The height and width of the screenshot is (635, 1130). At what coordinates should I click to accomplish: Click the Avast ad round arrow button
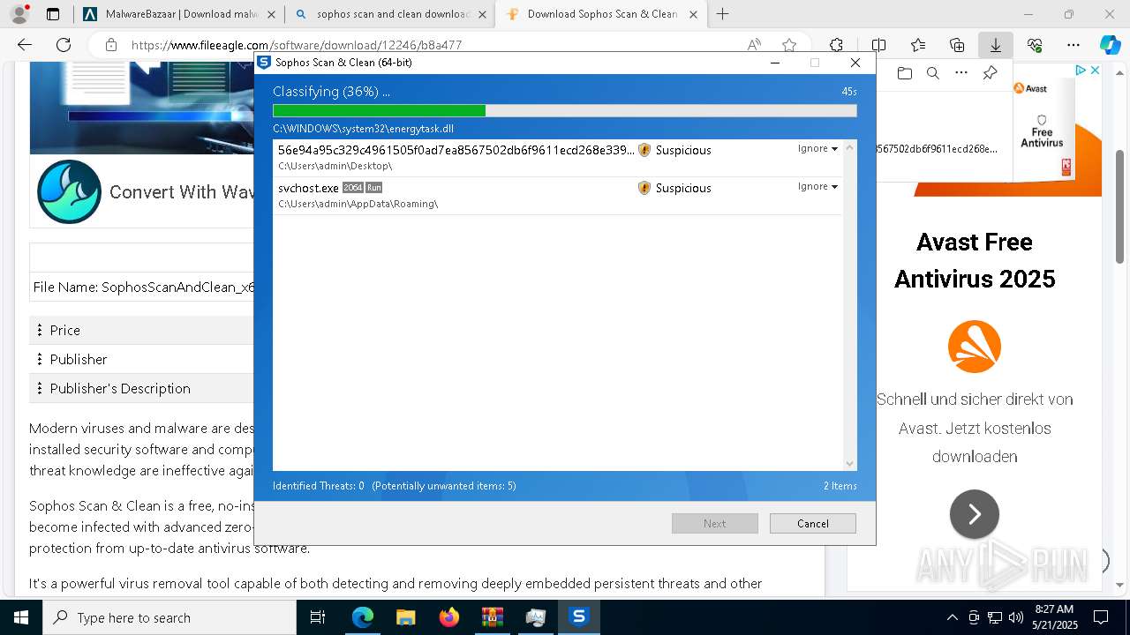tap(974, 514)
